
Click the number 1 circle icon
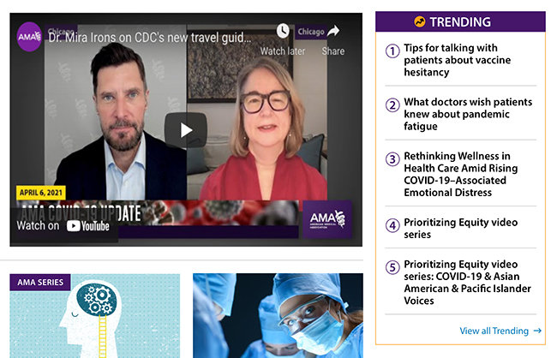point(392,51)
